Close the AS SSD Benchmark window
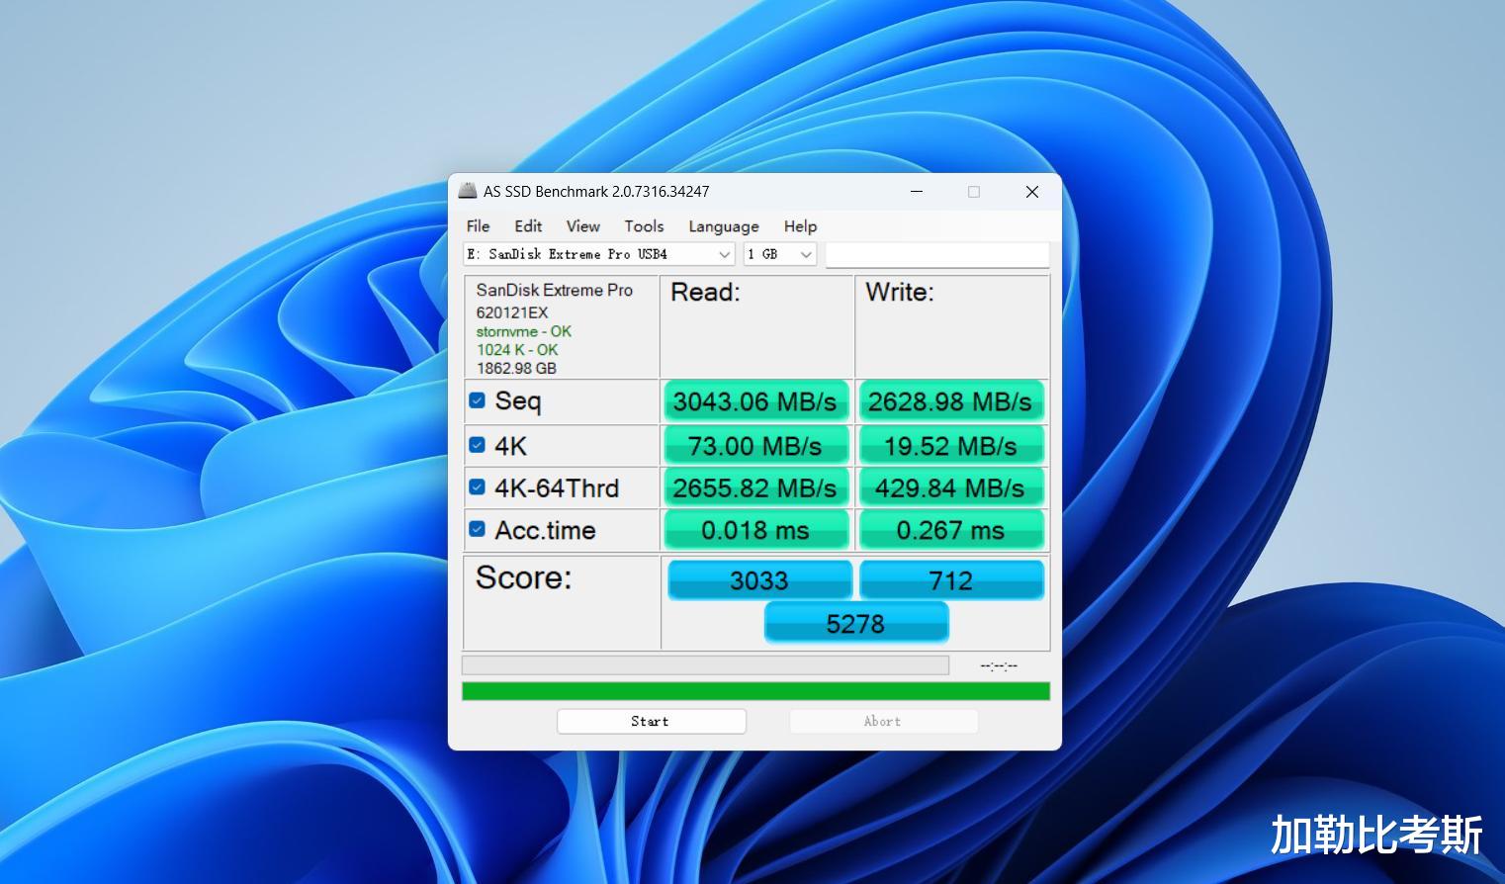 point(1031,192)
